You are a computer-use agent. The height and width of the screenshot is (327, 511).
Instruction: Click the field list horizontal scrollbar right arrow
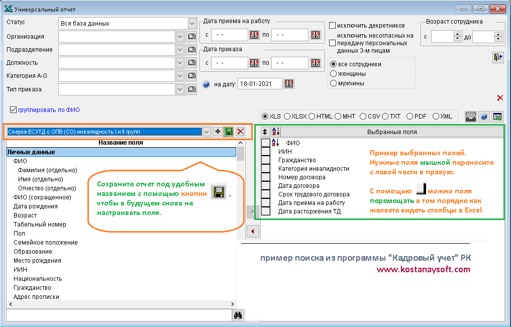tap(232, 304)
